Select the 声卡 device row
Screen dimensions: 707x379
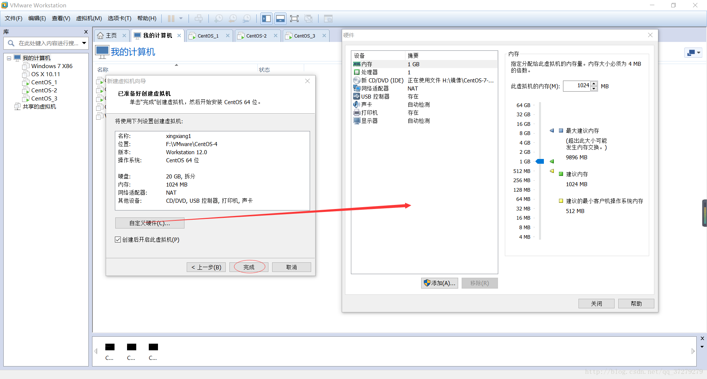pos(424,105)
